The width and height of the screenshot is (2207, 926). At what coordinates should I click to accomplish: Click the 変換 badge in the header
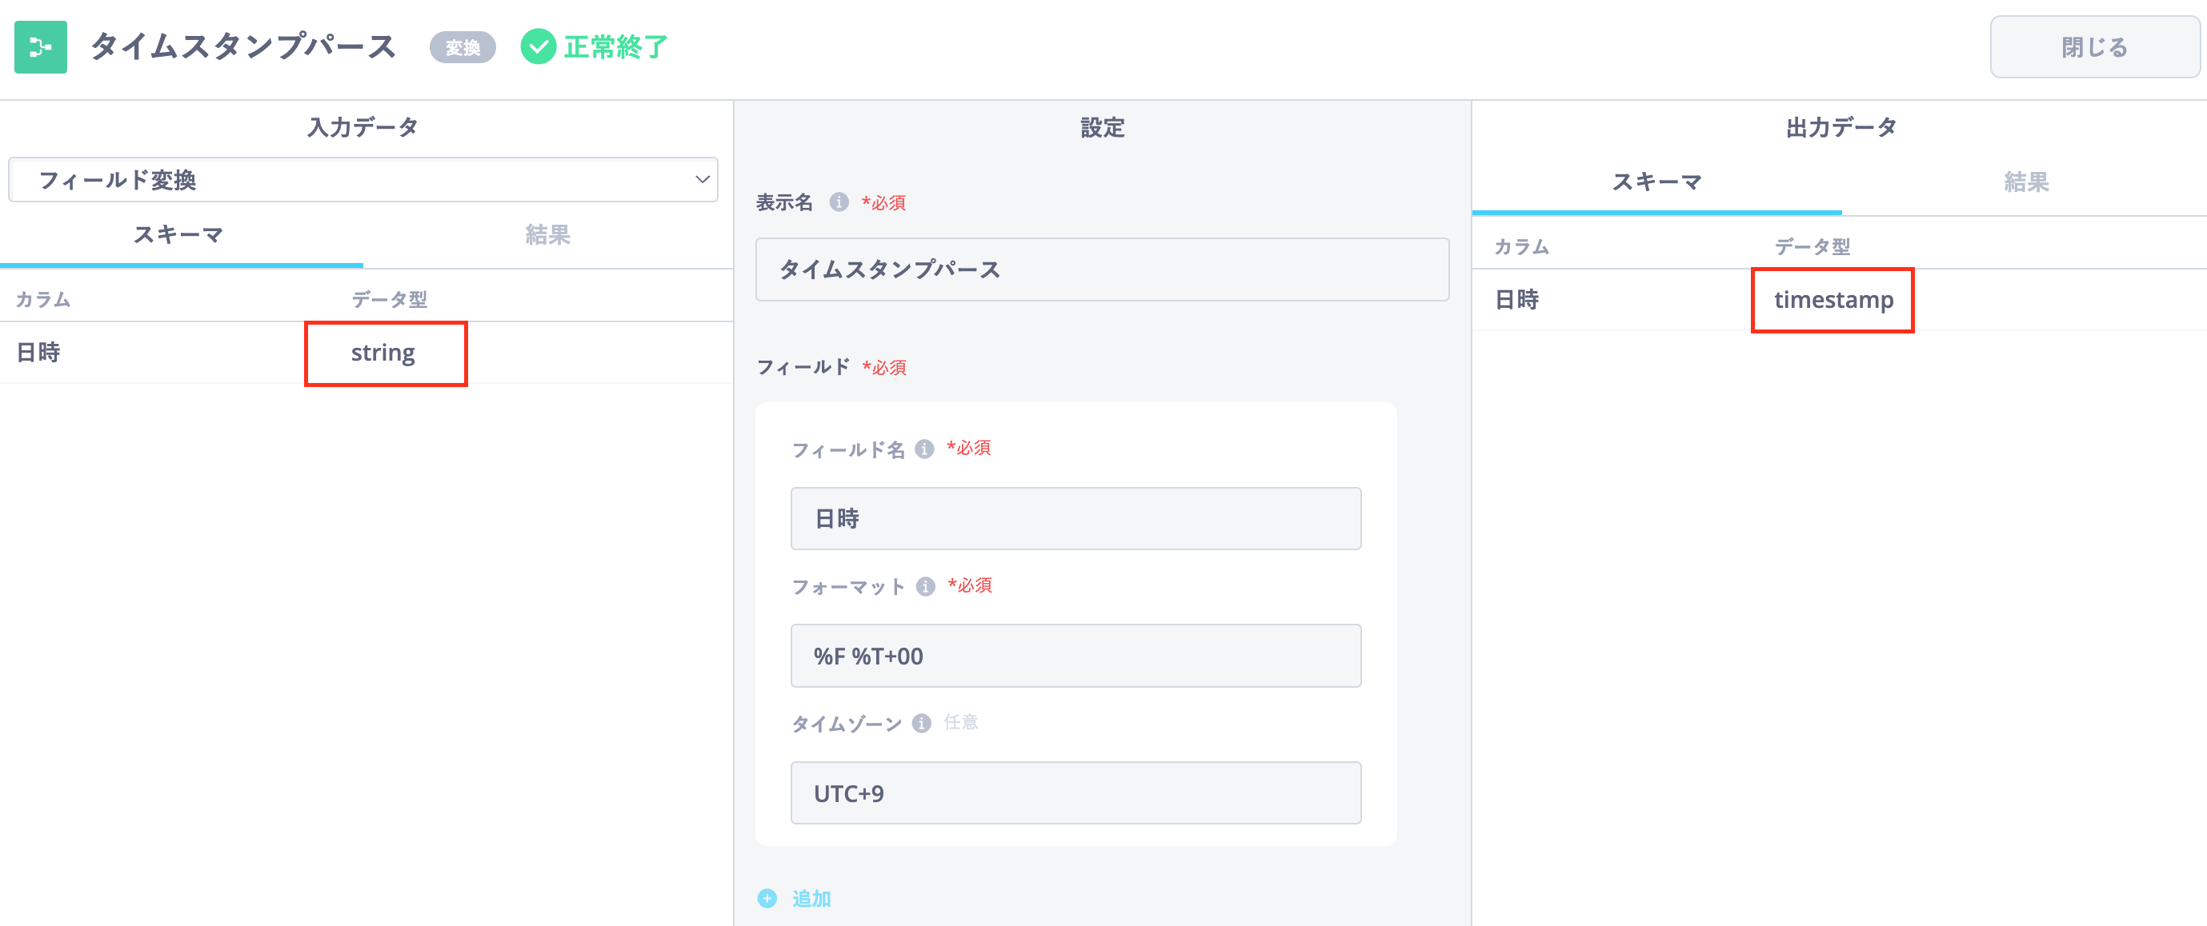click(x=462, y=49)
